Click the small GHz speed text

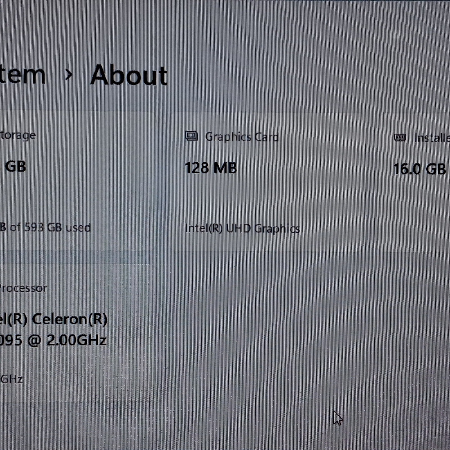click(x=11, y=379)
